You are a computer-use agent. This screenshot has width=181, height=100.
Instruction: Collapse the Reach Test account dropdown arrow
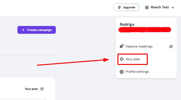coord(173,8)
